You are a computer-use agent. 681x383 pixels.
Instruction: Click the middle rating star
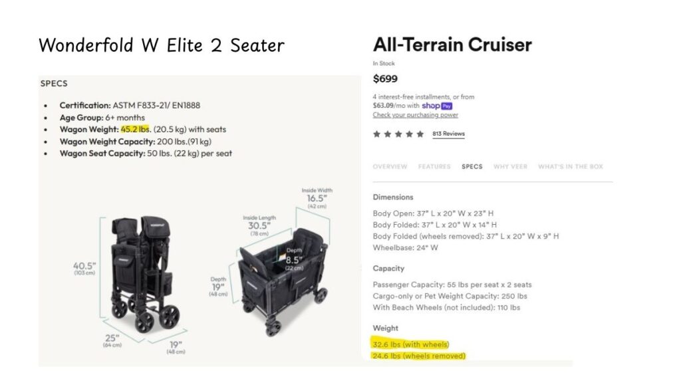pyautogui.click(x=397, y=134)
